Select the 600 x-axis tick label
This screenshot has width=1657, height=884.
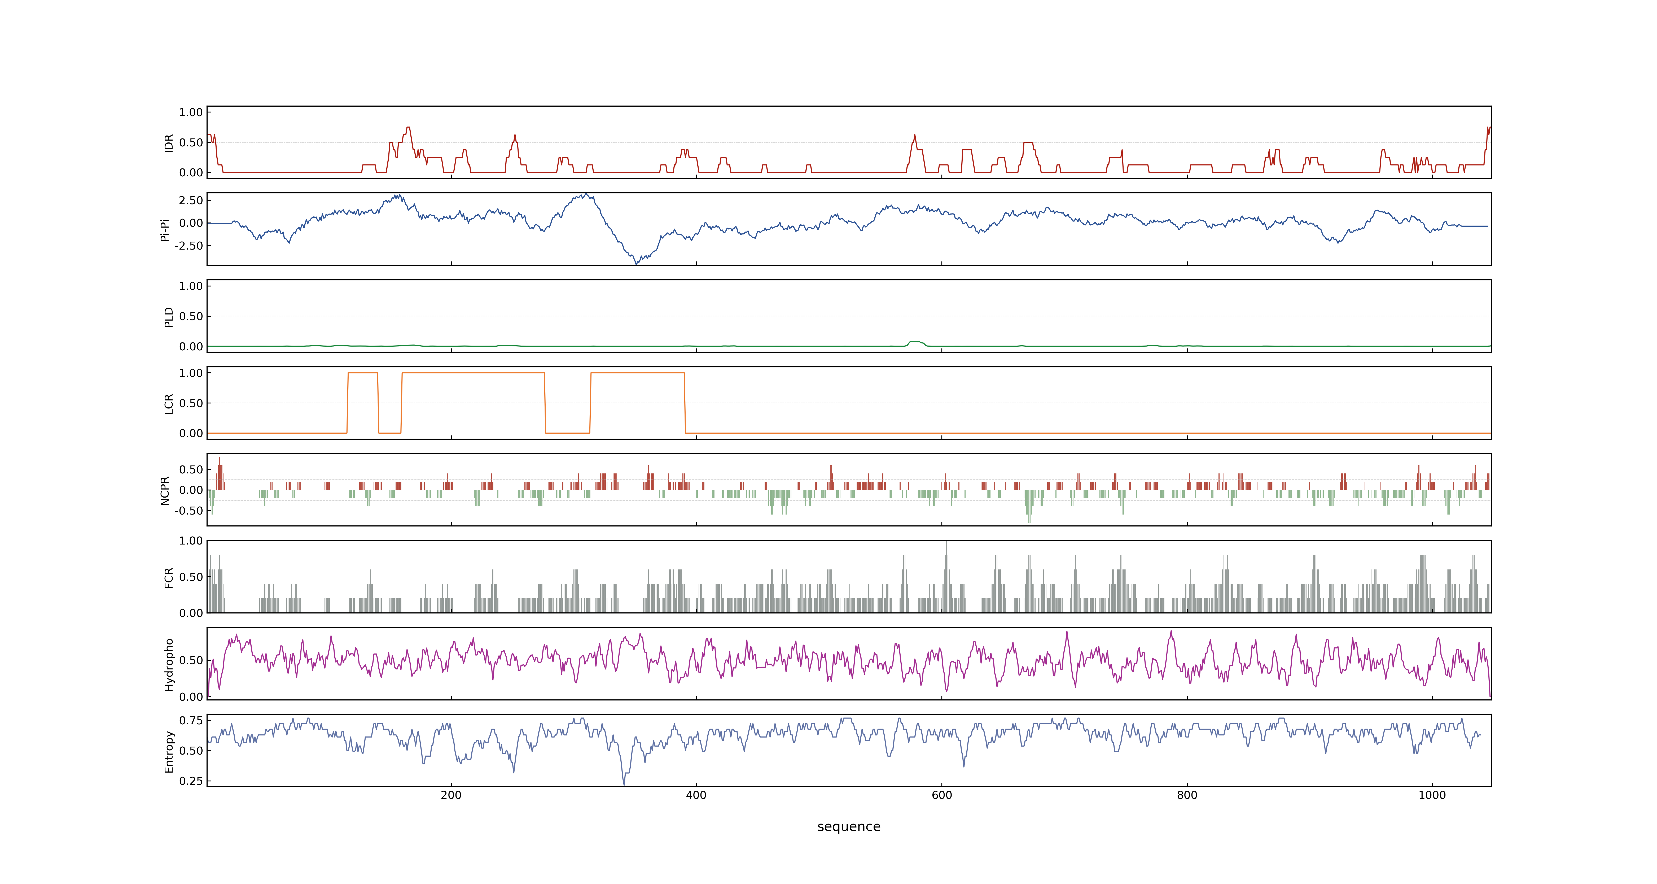942,795
